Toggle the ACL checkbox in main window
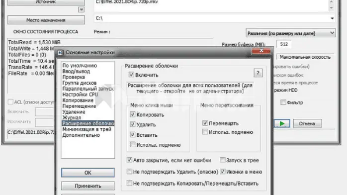Screen dimensions: 347x195 [10, 102]
